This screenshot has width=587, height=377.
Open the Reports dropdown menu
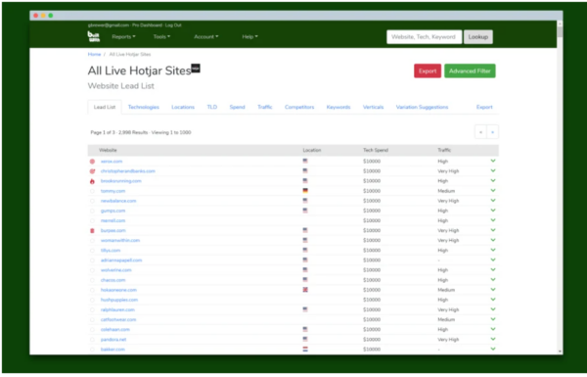point(123,37)
